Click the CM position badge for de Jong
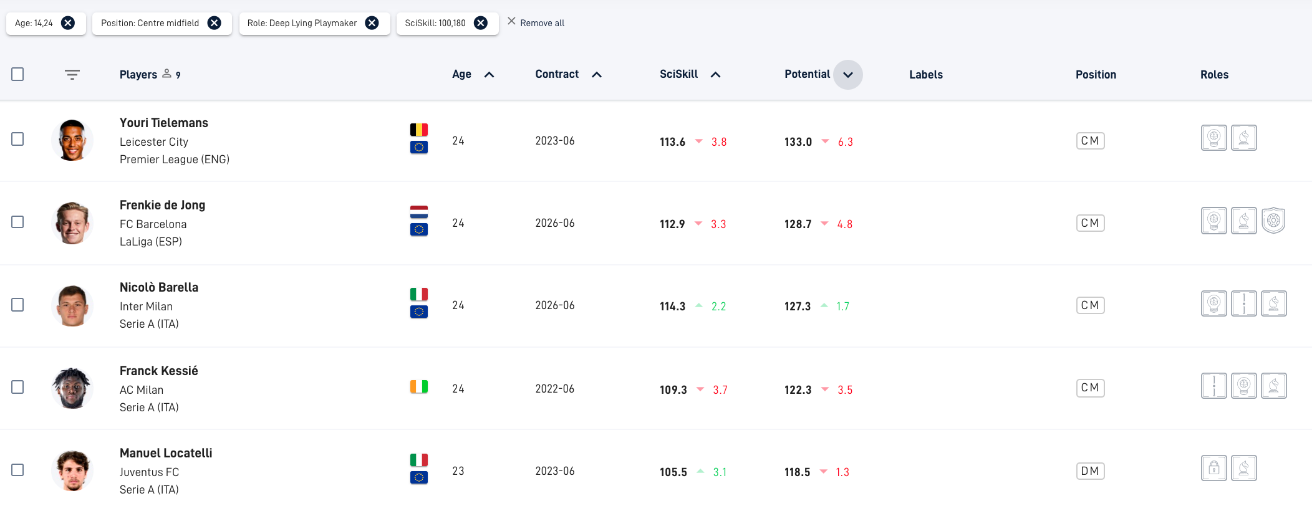This screenshot has width=1312, height=506. click(1091, 223)
